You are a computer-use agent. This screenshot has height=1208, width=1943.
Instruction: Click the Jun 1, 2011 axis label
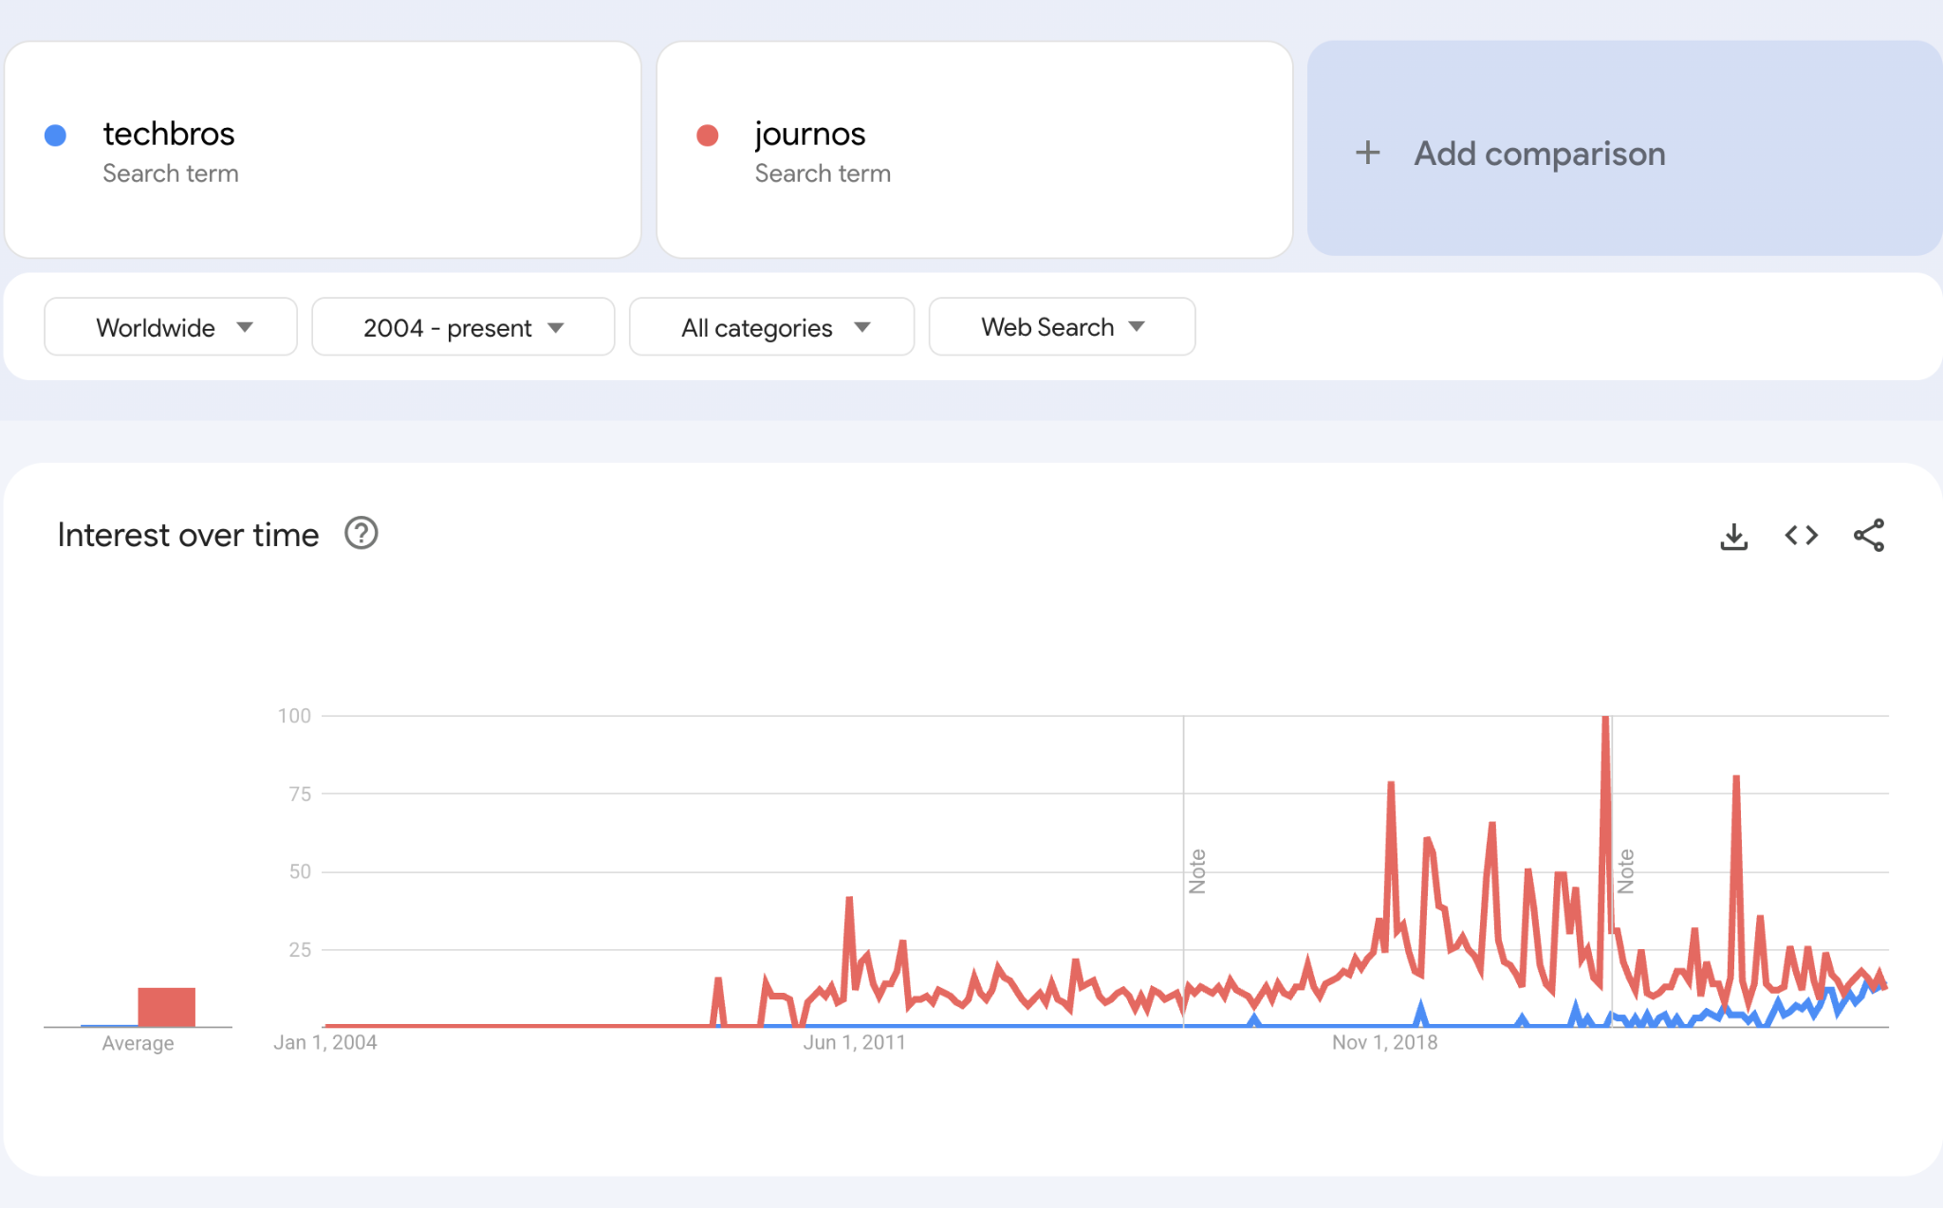tap(854, 1042)
